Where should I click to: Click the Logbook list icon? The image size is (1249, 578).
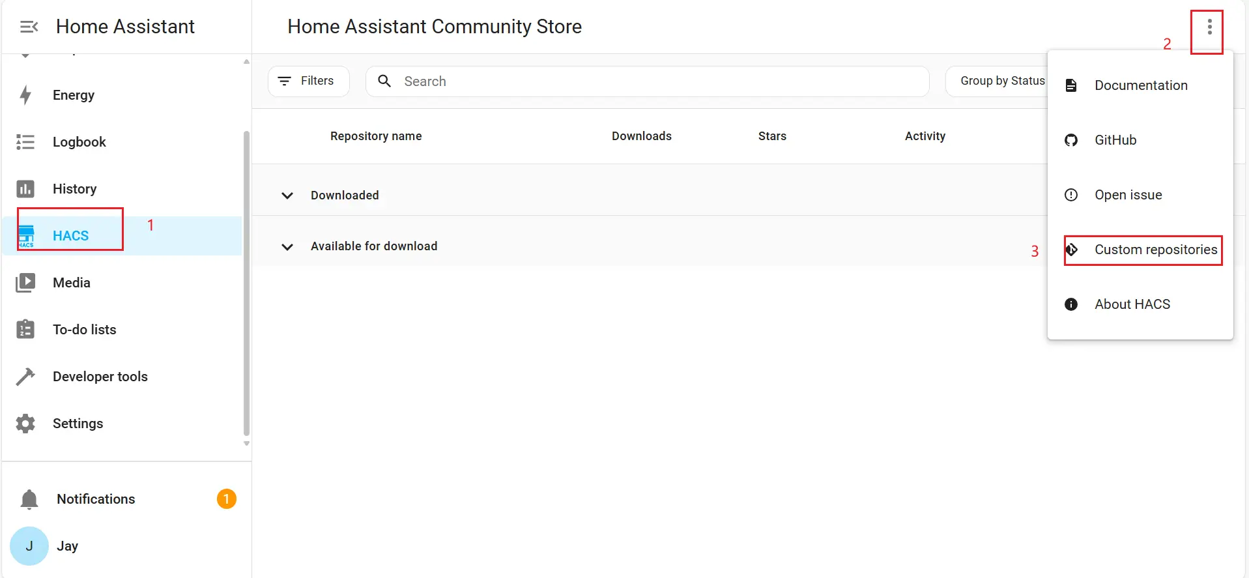[25, 142]
